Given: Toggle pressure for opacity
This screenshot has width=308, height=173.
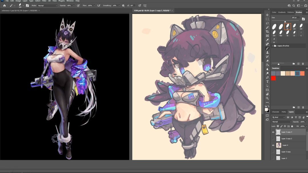Looking at the screenshot, I should tap(78, 6).
